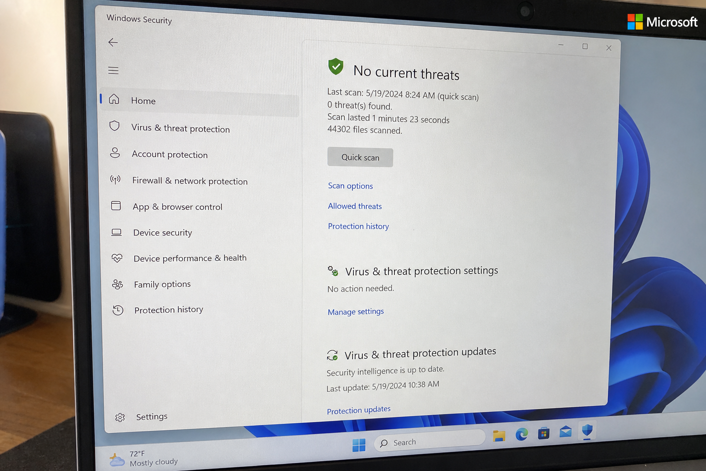Open Account protection page

[x=170, y=155]
